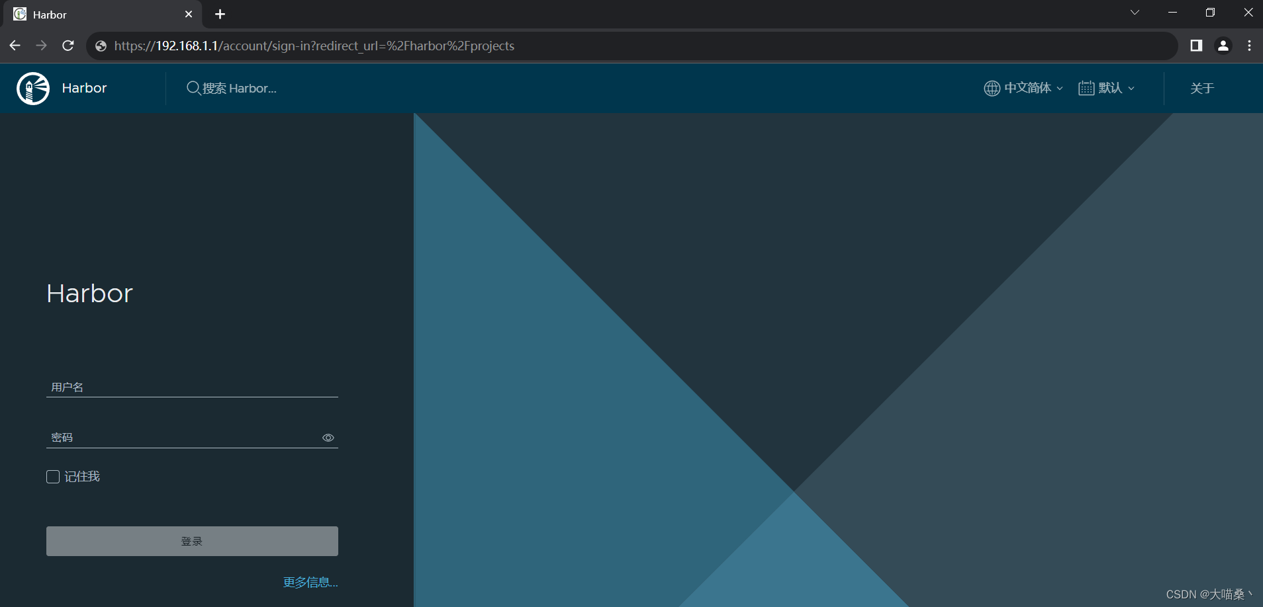
Task: Click the 登录 login button
Action: pyautogui.click(x=192, y=541)
